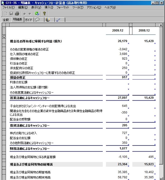Click the value 727 cell
The image size is (165, 180).
pos(124,133)
